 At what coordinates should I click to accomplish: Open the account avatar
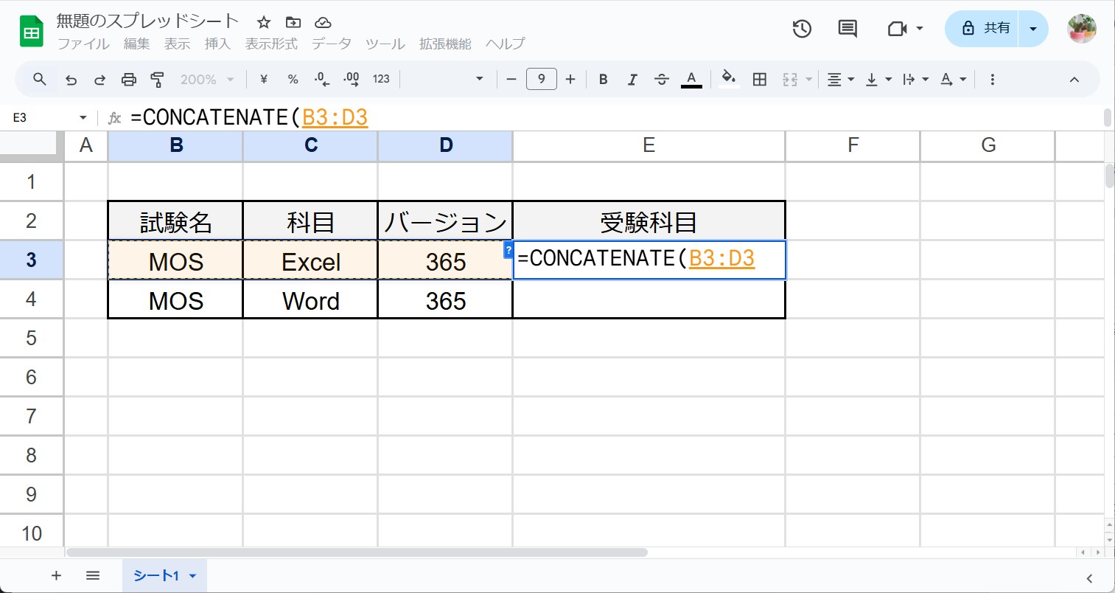[x=1082, y=29]
